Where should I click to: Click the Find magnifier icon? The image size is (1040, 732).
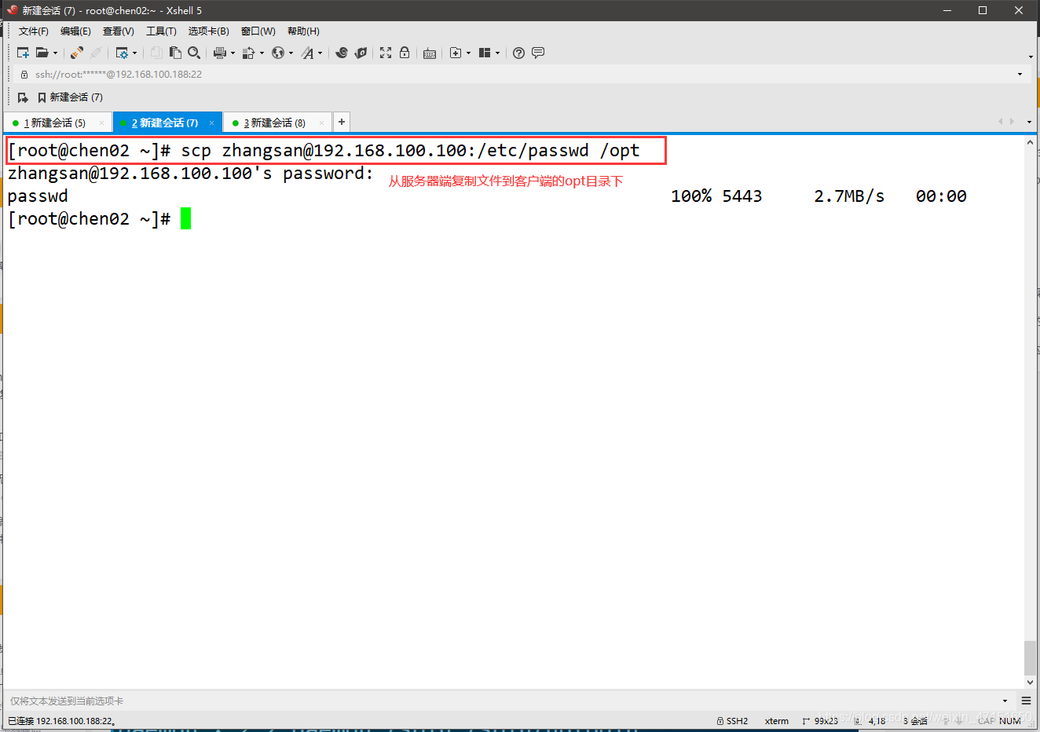tap(194, 53)
